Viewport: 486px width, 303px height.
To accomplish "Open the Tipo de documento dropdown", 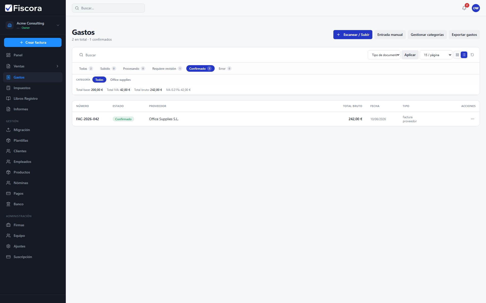I will point(384,55).
